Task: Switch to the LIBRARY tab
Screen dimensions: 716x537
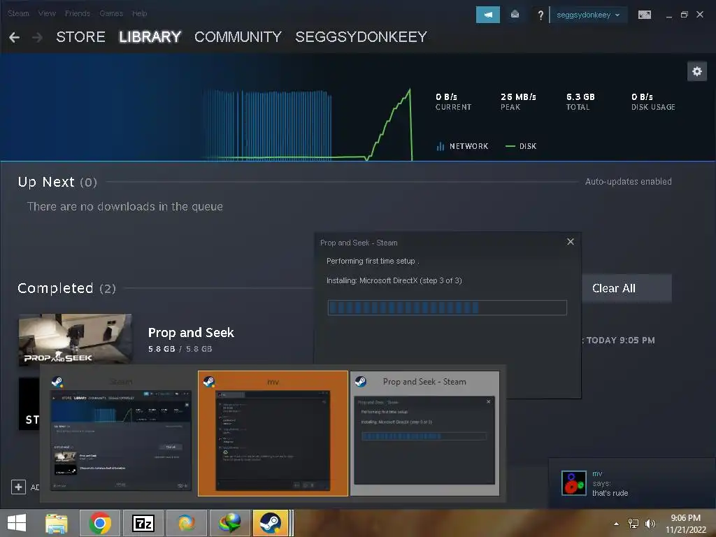Action: (150, 37)
